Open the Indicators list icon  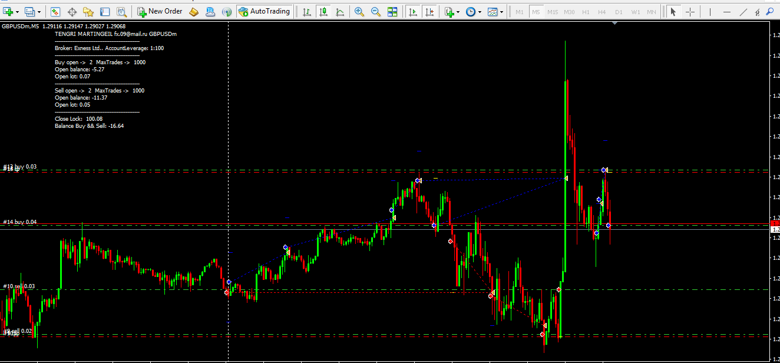click(x=450, y=11)
